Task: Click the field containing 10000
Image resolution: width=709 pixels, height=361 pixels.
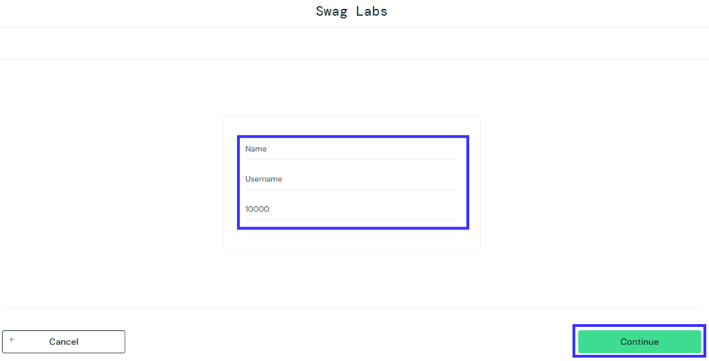Action: pos(351,210)
